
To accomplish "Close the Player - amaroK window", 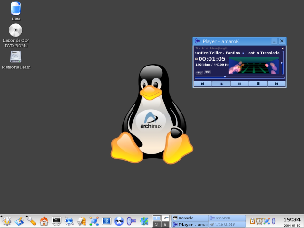I will click(x=282, y=41).
